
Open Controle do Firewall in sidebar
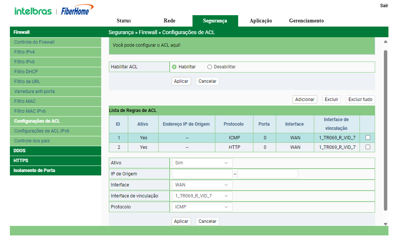56,42
